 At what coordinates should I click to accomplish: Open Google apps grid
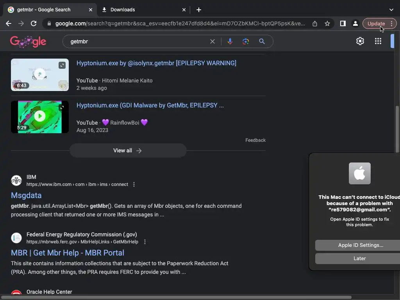pyautogui.click(x=378, y=41)
